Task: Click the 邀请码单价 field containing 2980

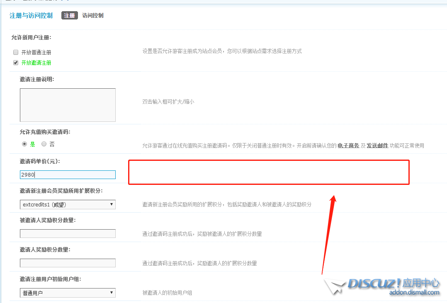Action: point(68,175)
